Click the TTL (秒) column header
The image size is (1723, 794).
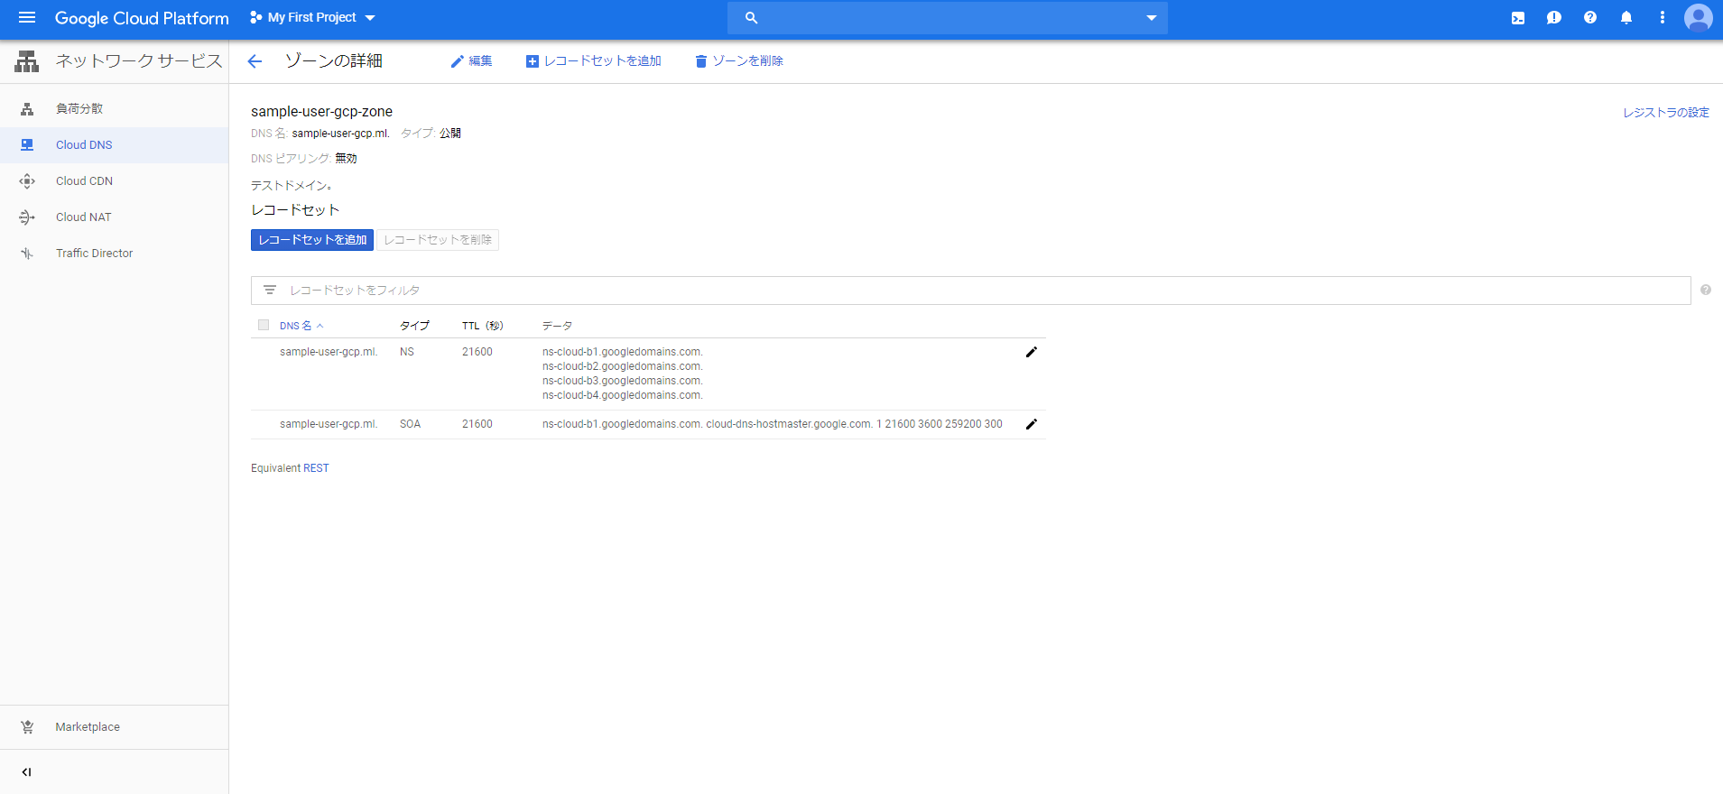(x=483, y=326)
